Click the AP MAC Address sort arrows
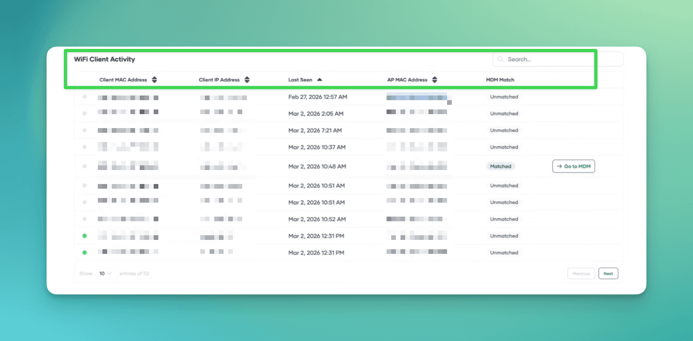 (435, 79)
